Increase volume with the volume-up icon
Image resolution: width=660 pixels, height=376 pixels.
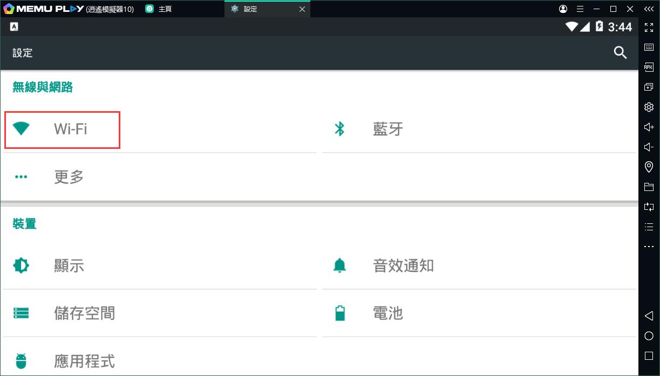point(649,127)
